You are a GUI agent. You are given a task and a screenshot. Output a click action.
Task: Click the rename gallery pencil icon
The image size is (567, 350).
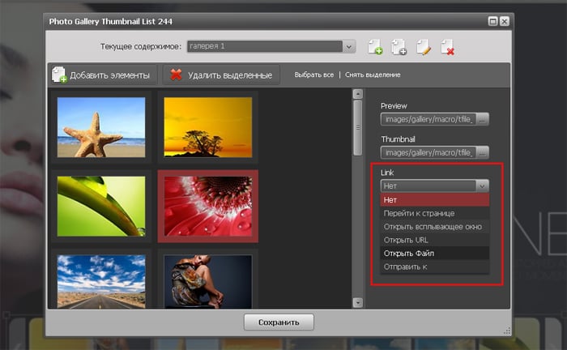pos(423,47)
